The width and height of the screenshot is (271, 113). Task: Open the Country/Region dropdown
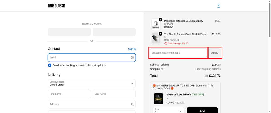pyautogui.click(x=92, y=83)
